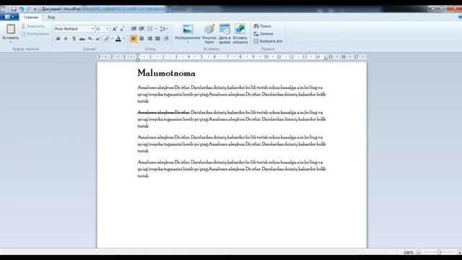Image resolution: width=462 pixels, height=260 pixels.
Task: Click the Замена replace button
Action: pos(263,34)
